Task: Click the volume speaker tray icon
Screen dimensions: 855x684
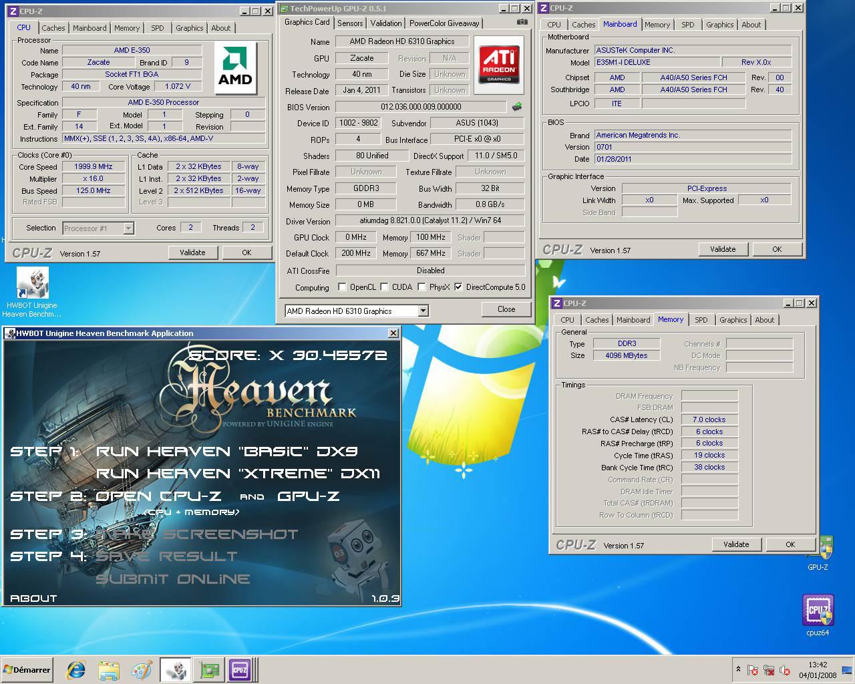Action: click(785, 670)
